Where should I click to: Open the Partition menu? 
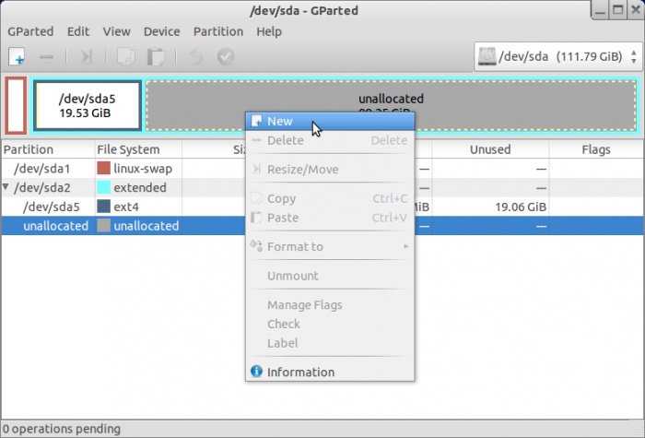click(x=218, y=31)
